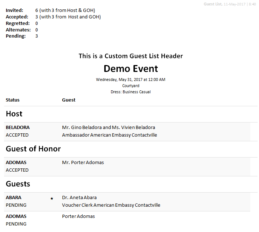Select the Host section heading
Screen dimensions: 259x232
tap(14, 114)
